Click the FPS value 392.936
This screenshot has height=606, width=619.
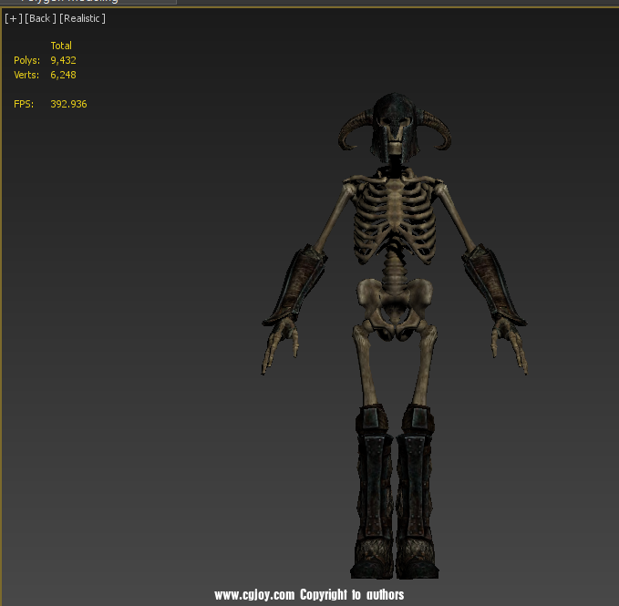pyautogui.click(x=68, y=104)
